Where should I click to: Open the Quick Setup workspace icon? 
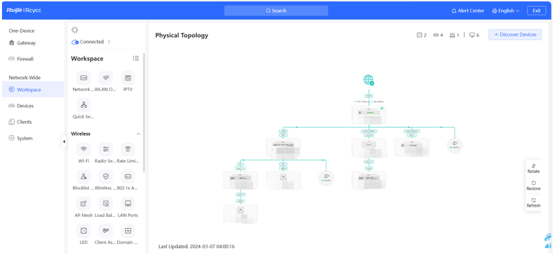click(x=84, y=105)
